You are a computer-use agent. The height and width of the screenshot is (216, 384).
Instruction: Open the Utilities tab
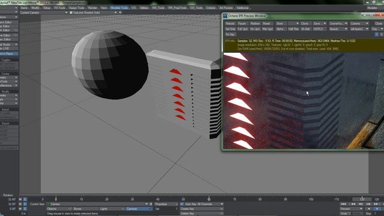(x=144, y=8)
